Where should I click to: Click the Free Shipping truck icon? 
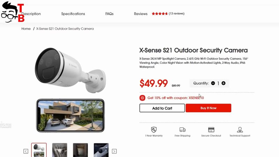point(182,129)
